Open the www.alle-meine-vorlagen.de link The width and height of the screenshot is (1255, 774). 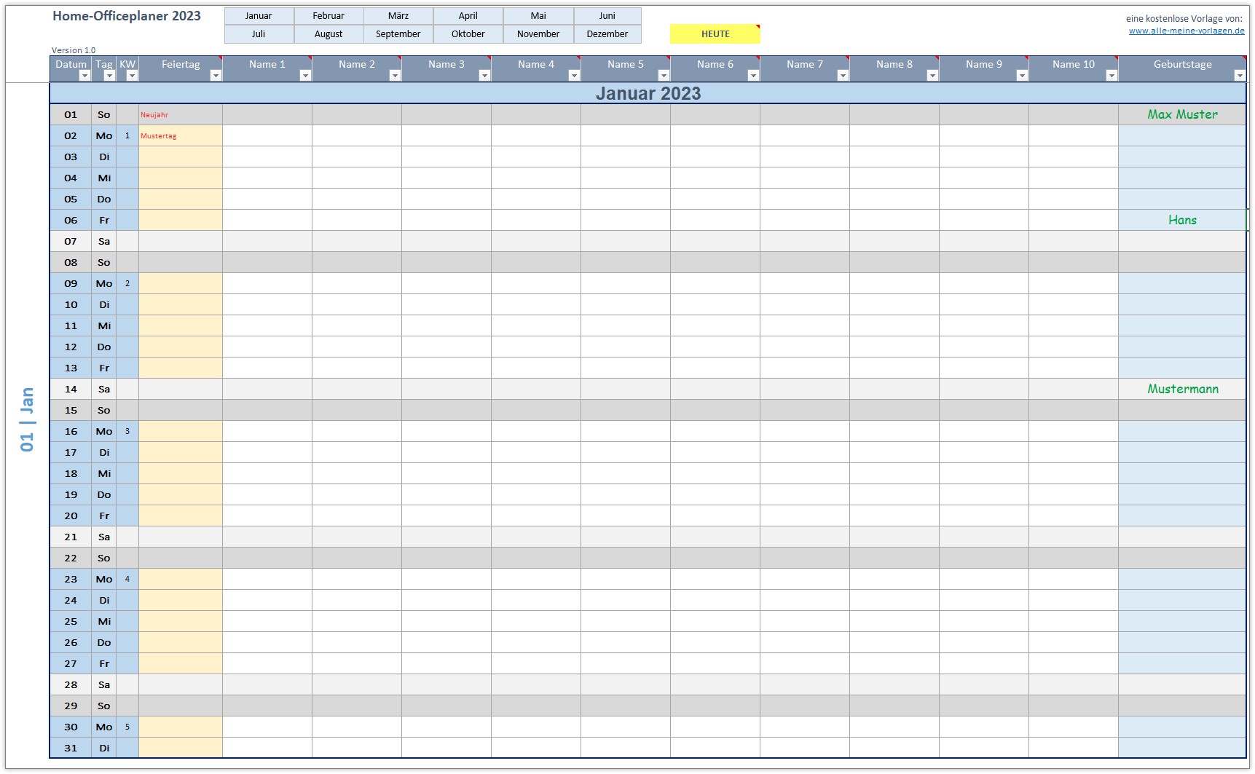click(1186, 31)
